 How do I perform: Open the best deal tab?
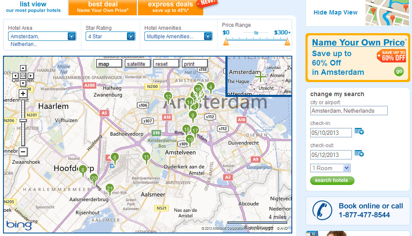click(103, 7)
